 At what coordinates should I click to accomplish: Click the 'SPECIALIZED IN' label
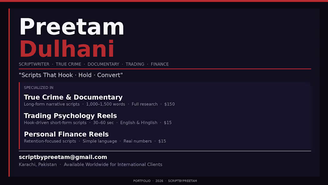pos(38,88)
